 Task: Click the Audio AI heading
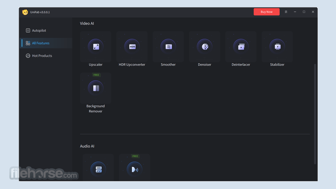[87, 146]
